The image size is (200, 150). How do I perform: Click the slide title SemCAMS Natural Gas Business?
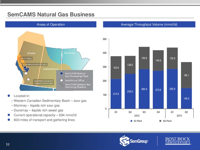tap(51, 14)
